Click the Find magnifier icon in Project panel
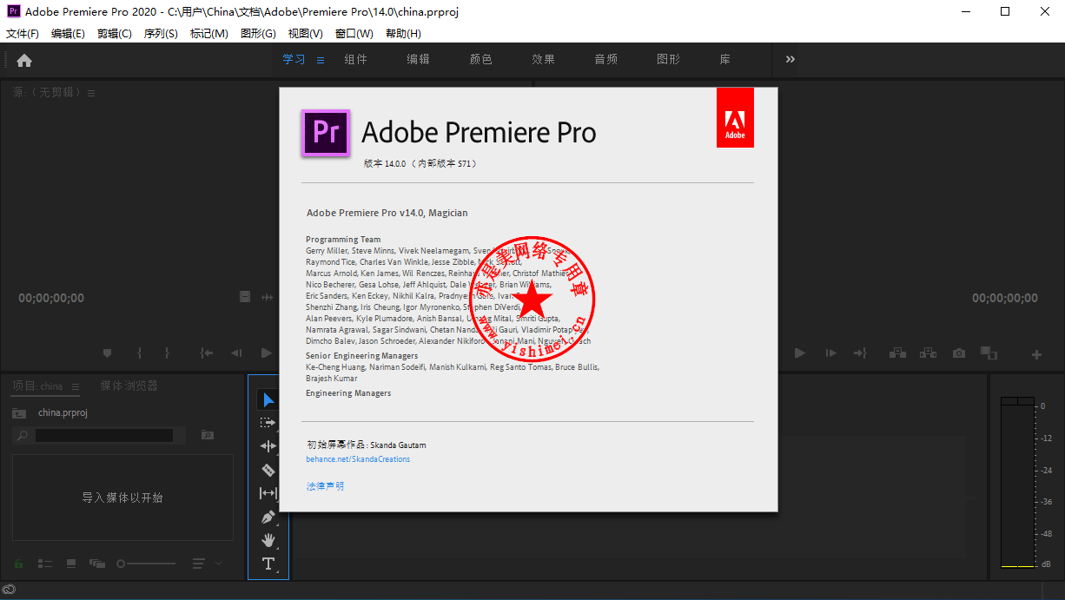 click(23, 435)
